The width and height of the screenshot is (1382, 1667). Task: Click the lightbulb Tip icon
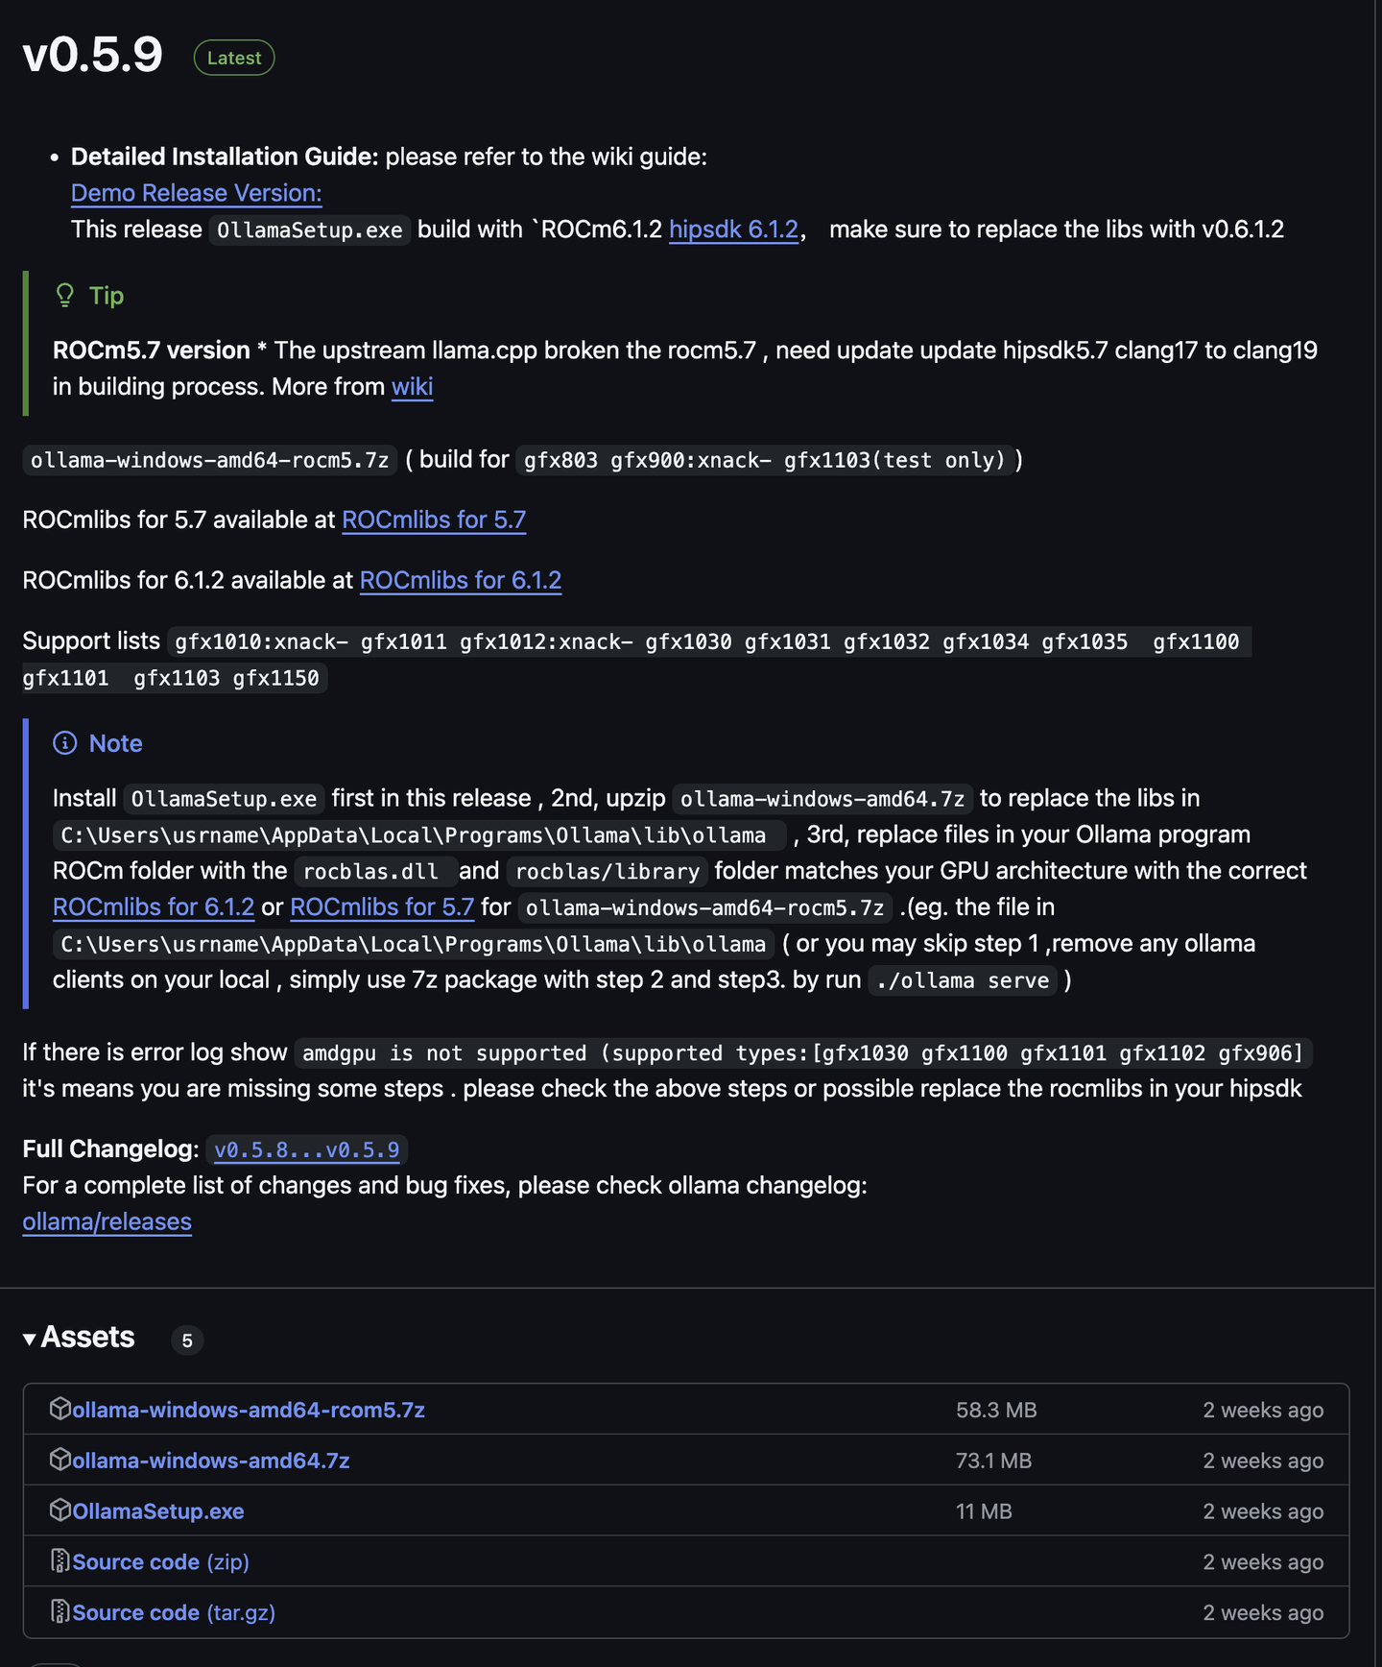64,295
